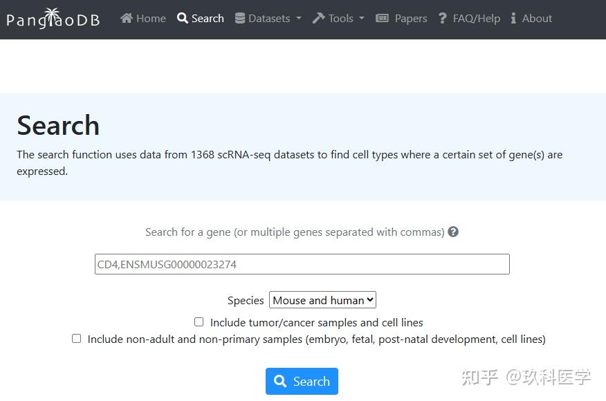Enable include tumor/cancer samples and cell lines
The image size is (606, 401).
coord(199,321)
